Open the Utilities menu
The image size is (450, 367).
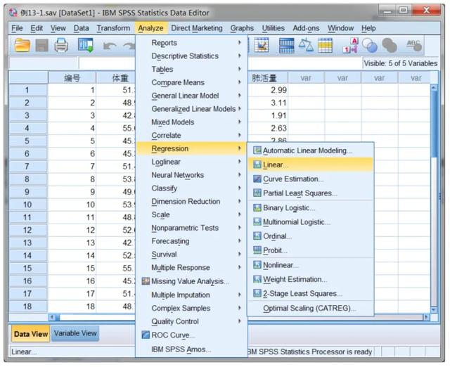[274, 28]
